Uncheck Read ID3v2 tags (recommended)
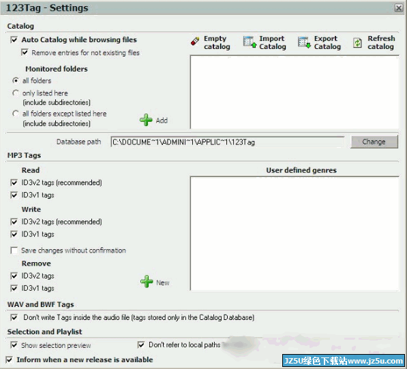 [x=14, y=182]
